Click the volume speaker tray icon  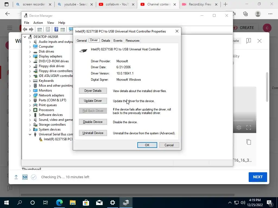click(243, 203)
